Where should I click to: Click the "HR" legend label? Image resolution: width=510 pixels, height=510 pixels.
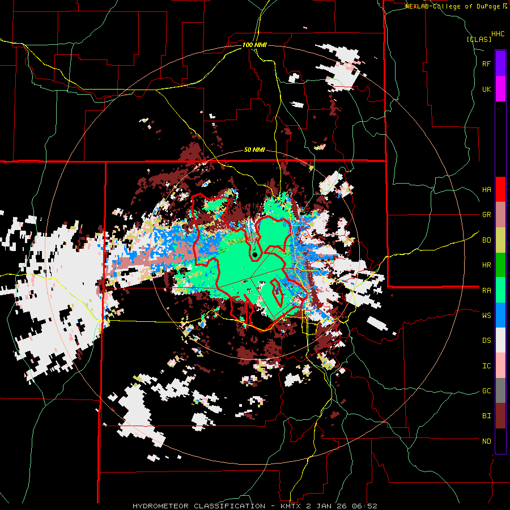[486, 265]
